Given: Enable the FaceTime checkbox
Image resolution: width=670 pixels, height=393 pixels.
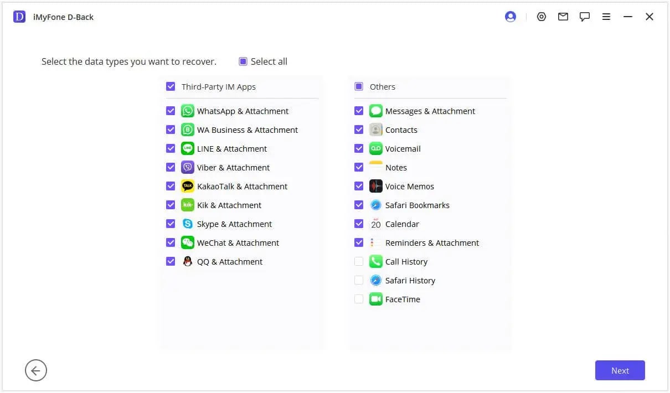Looking at the screenshot, I should point(359,299).
